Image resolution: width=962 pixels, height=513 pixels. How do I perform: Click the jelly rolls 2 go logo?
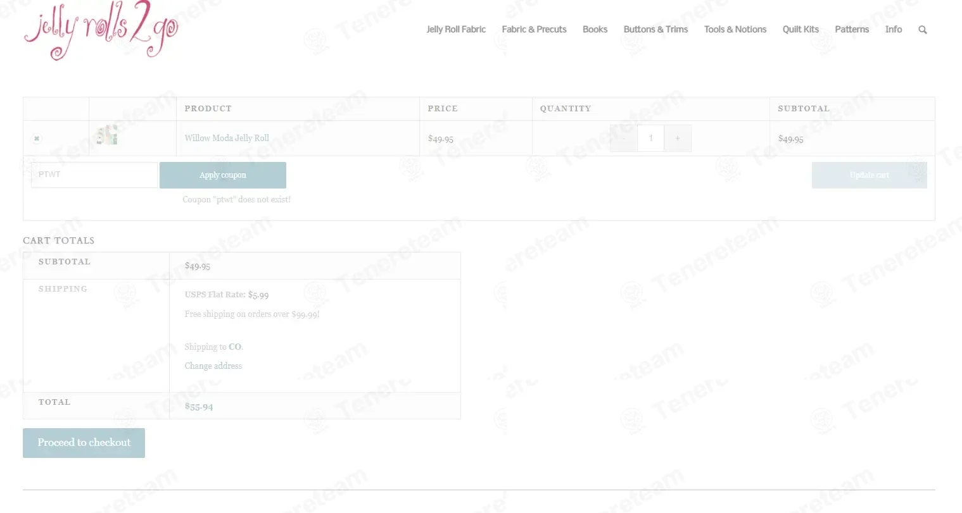[x=101, y=30]
